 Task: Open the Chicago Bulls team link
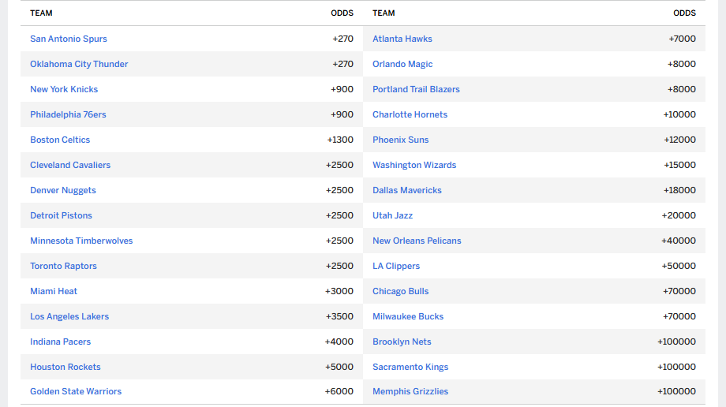click(401, 291)
